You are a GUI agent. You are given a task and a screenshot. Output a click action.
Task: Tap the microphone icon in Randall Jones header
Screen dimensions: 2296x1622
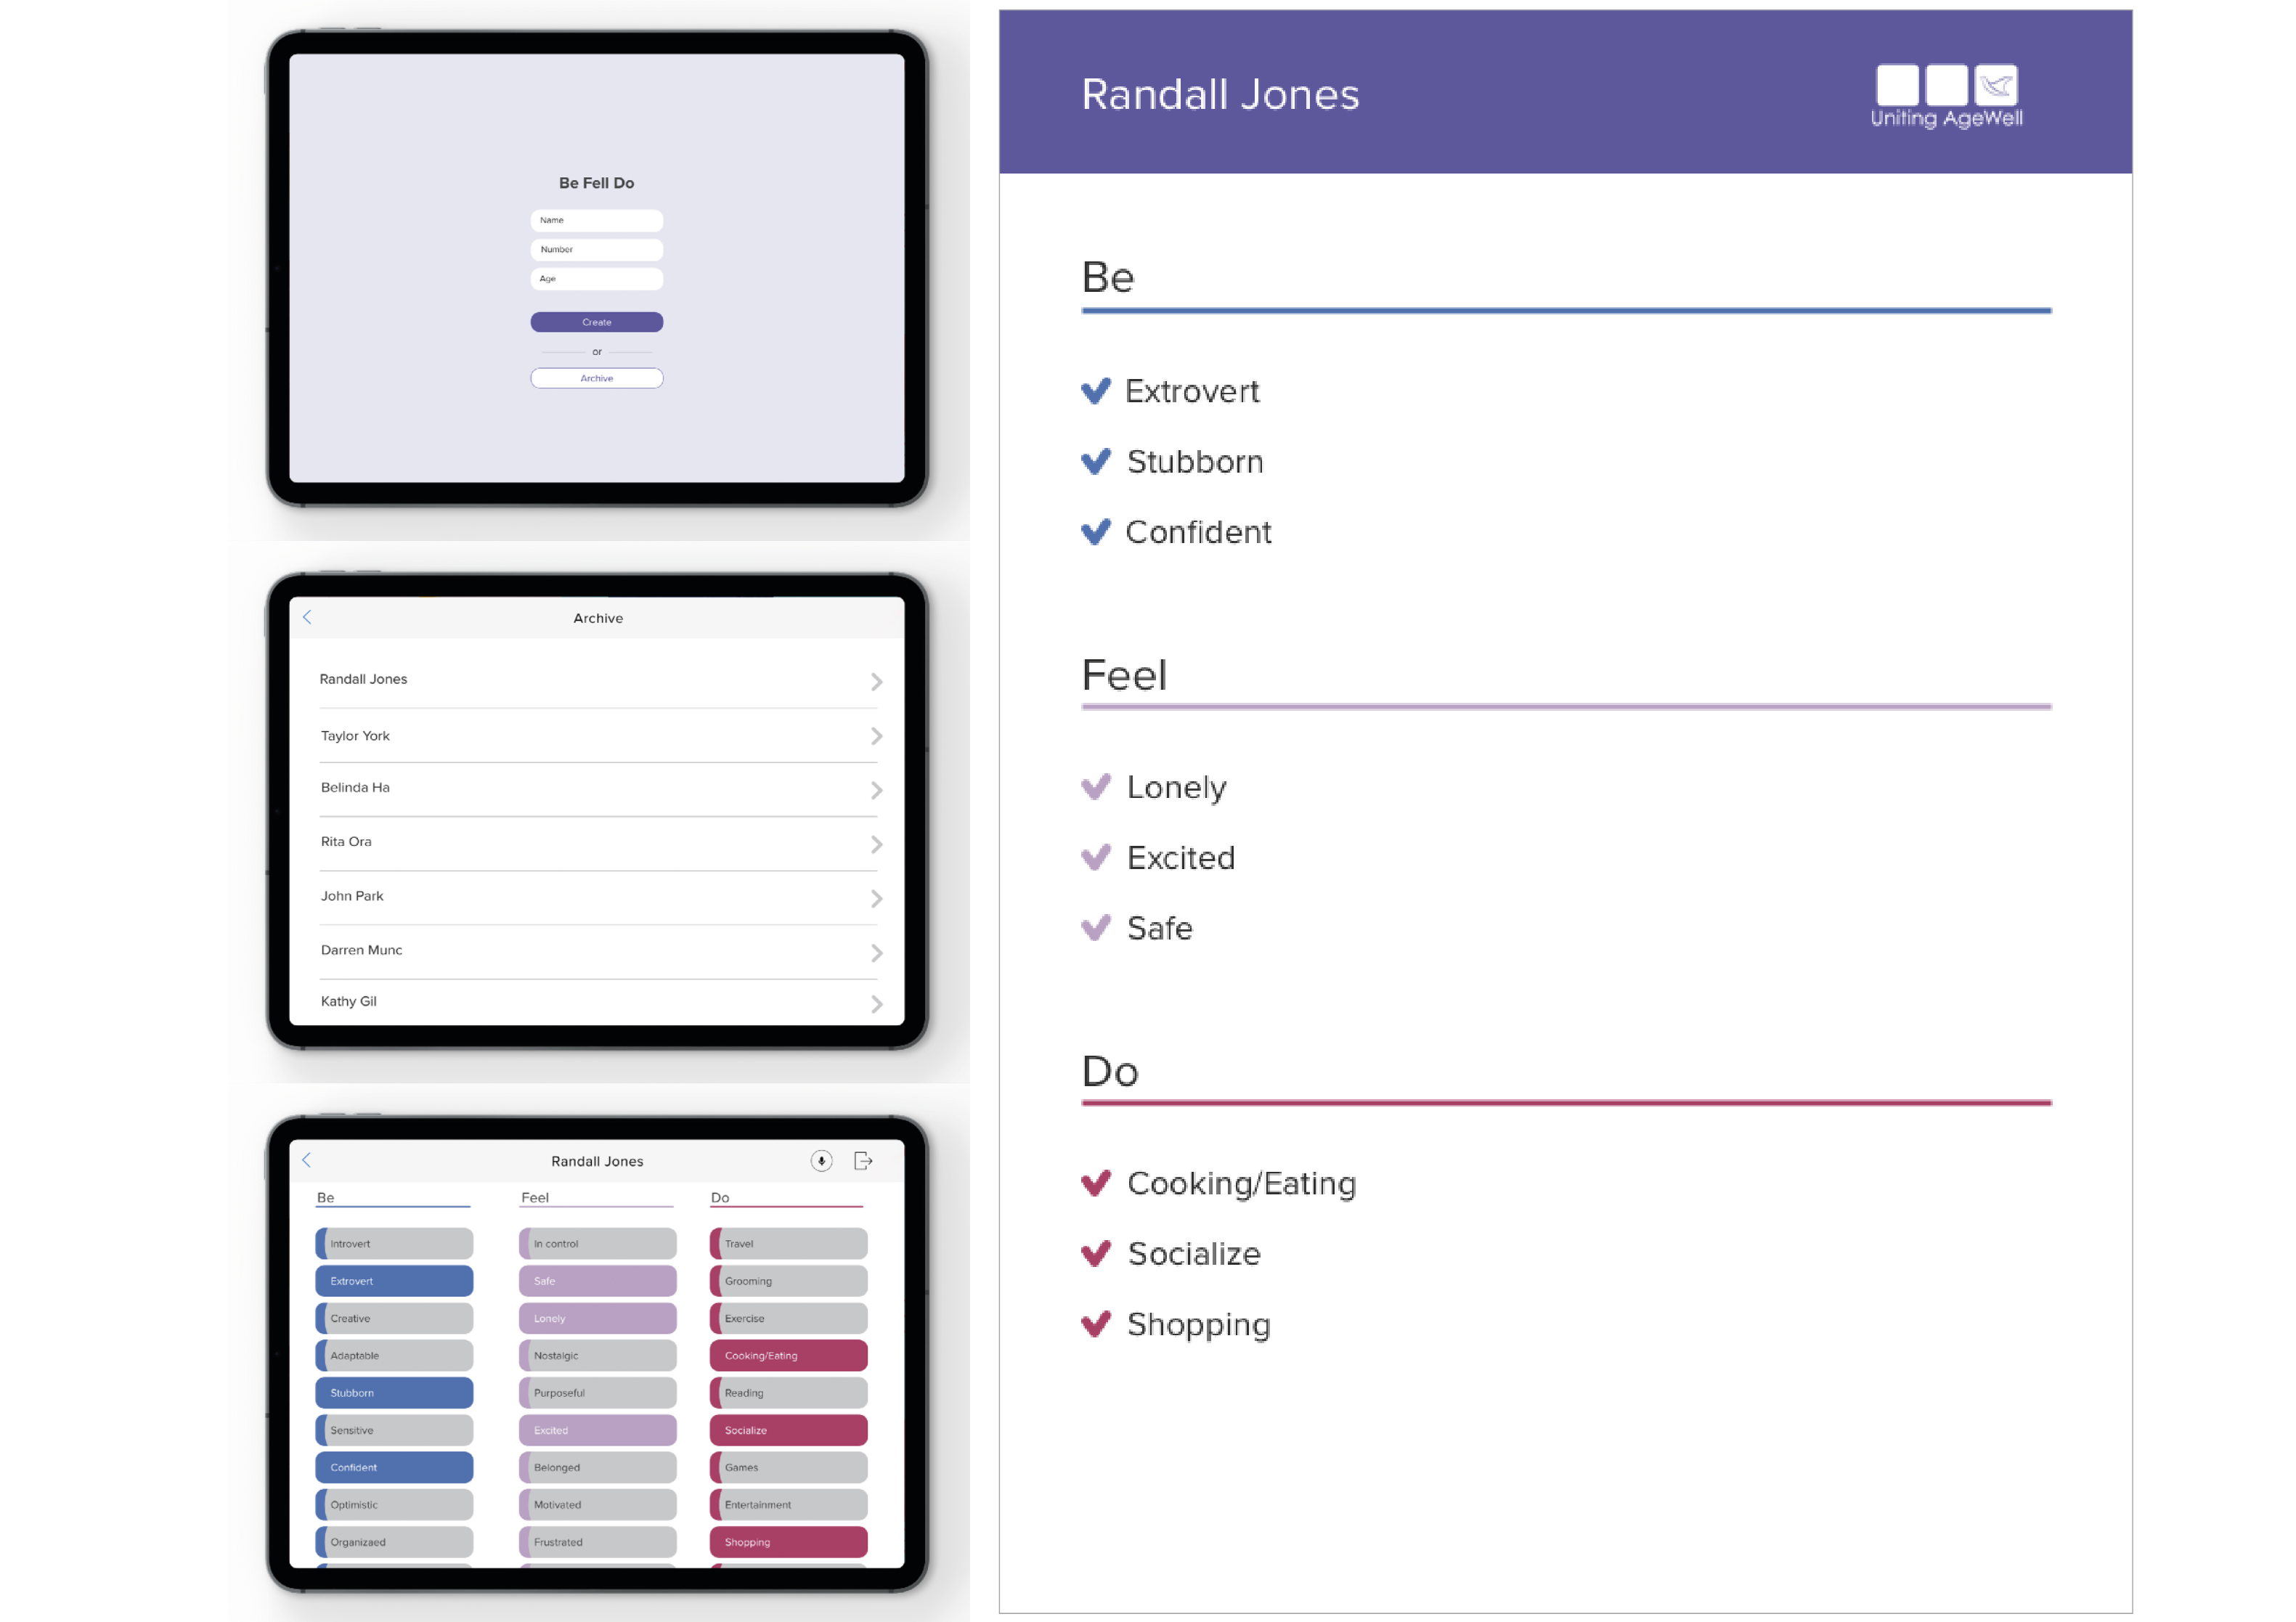821,1160
